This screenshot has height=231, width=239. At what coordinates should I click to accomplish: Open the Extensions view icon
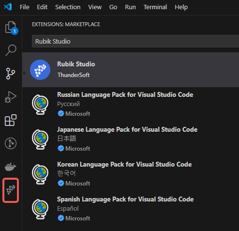11,120
